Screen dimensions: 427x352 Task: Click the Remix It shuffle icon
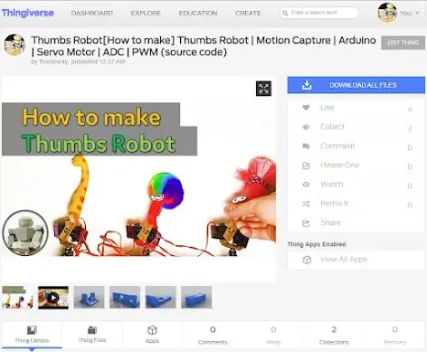coord(306,204)
